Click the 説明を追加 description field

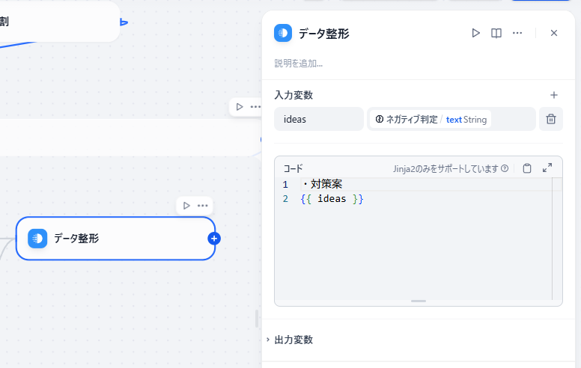pyautogui.click(x=299, y=64)
